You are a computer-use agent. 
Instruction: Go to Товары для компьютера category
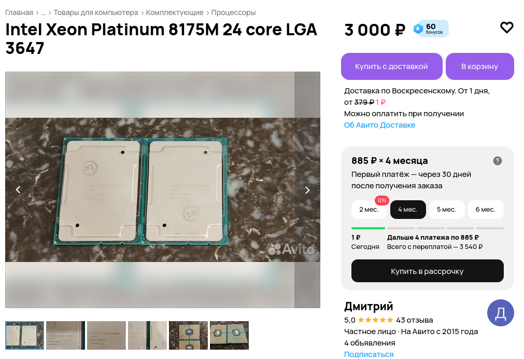click(96, 12)
